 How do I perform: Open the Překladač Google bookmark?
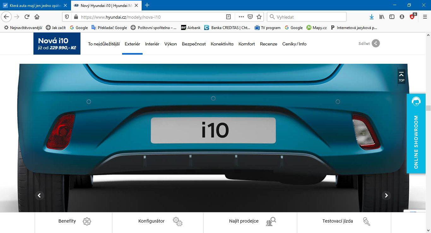[x=109, y=27]
